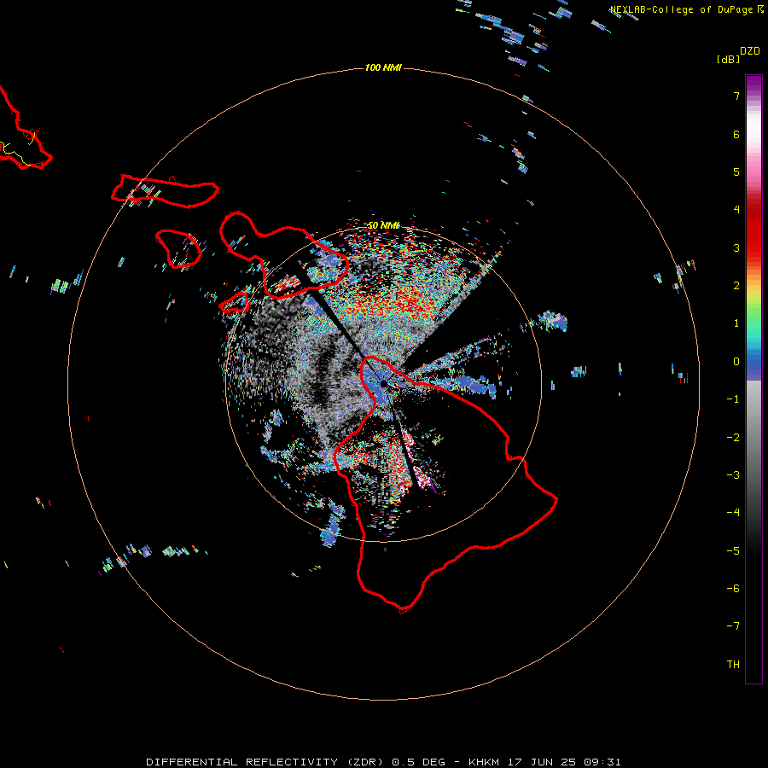Click the 100 NMI range ring label
Viewport: 768px width, 768px height.
[x=383, y=67]
